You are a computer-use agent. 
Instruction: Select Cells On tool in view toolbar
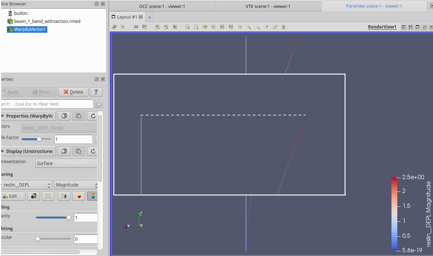point(187,27)
